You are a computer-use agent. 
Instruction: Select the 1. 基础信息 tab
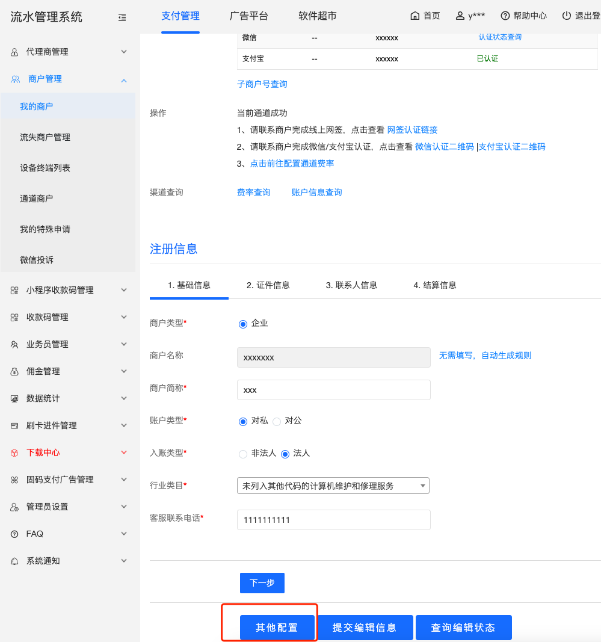pyautogui.click(x=189, y=285)
